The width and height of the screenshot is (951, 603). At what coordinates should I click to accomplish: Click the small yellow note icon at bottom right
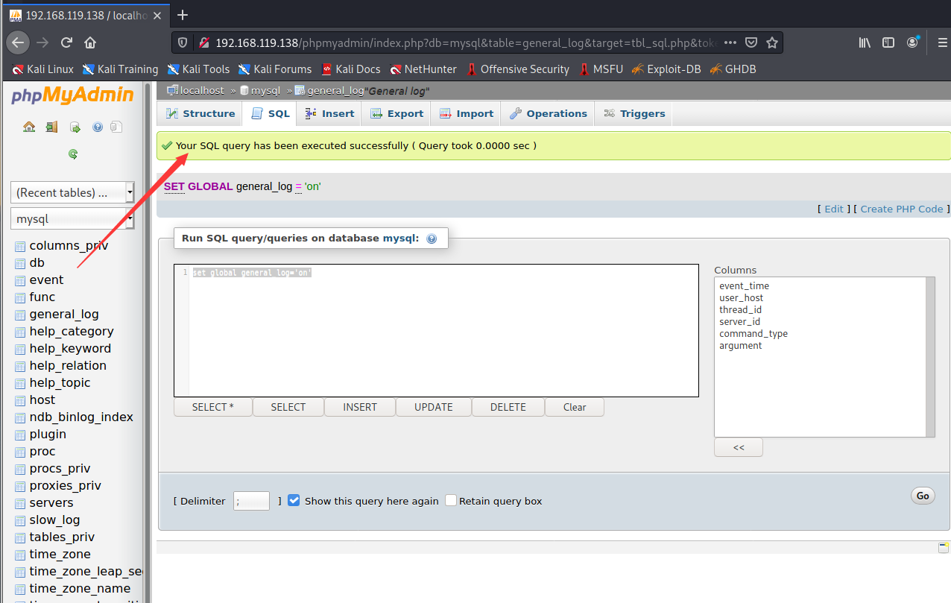pos(944,548)
